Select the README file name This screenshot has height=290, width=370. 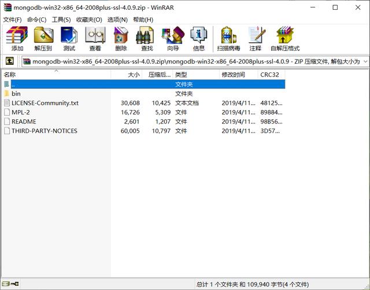pos(24,122)
